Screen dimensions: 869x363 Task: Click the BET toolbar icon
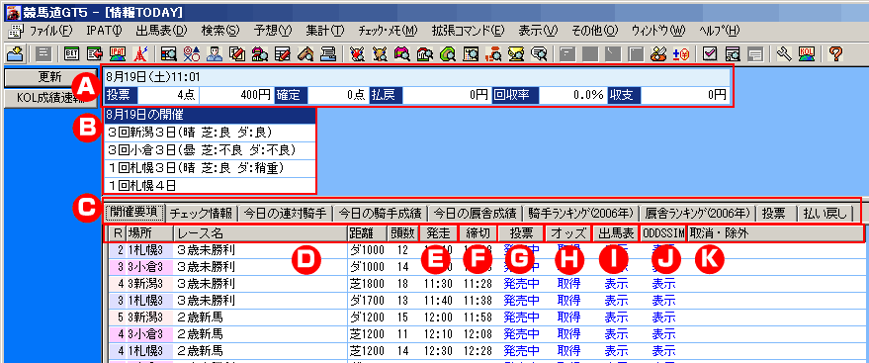(72, 53)
